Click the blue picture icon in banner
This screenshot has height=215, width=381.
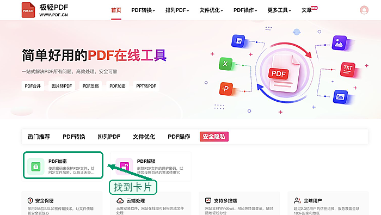[x=340, y=97]
